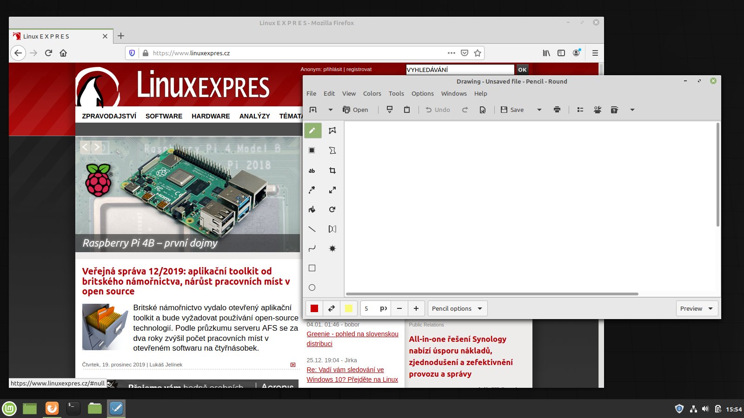The image size is (744, 418).
Task: Select the circle shape tool
Action: coord(312,287)
